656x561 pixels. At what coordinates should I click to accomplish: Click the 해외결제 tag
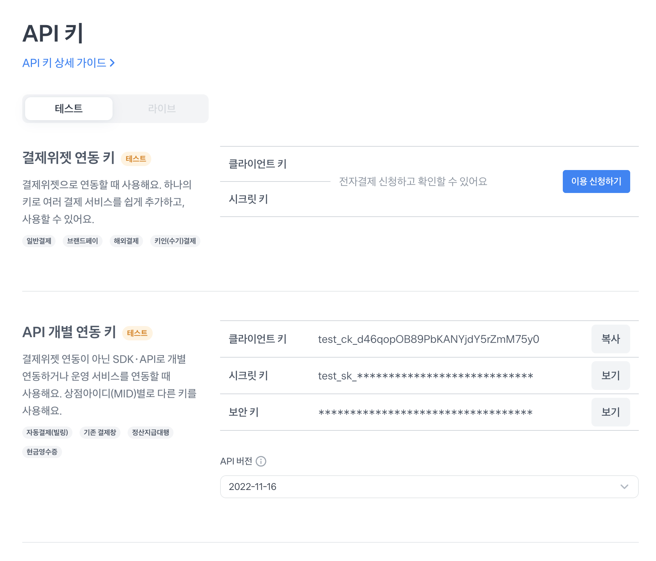(x=126, y=241)
